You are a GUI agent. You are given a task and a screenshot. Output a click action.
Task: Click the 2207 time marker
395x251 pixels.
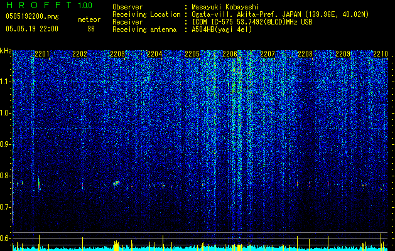[268, 54]
